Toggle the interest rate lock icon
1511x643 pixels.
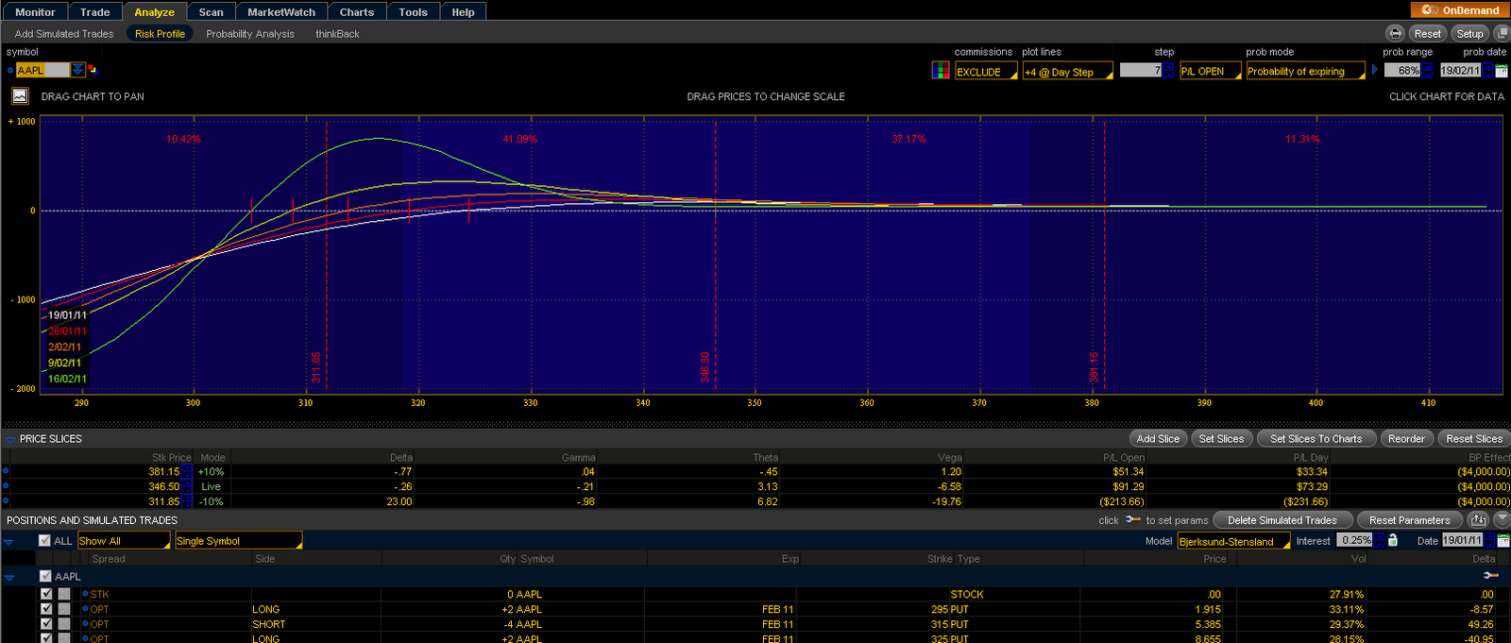(x=1392, y=540)
